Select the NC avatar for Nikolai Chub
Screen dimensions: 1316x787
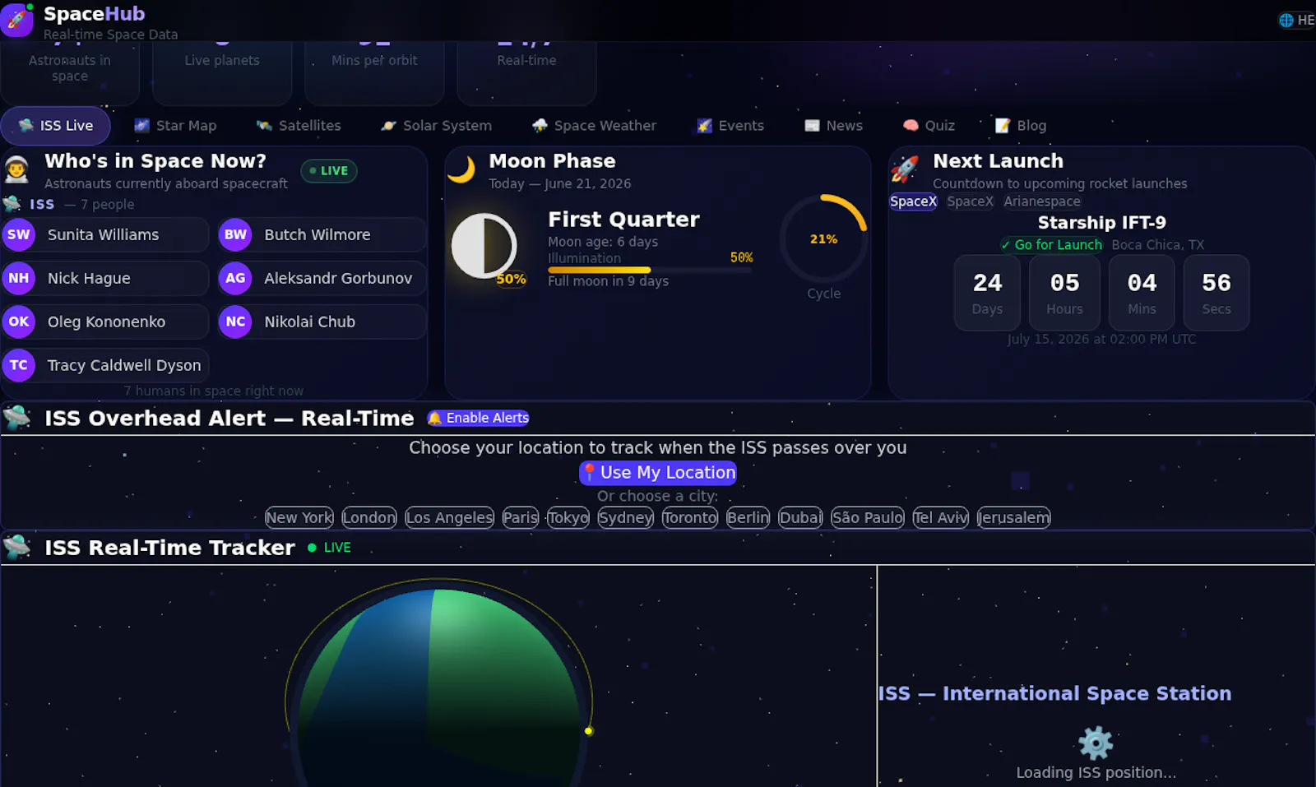(x=235, y=322)
